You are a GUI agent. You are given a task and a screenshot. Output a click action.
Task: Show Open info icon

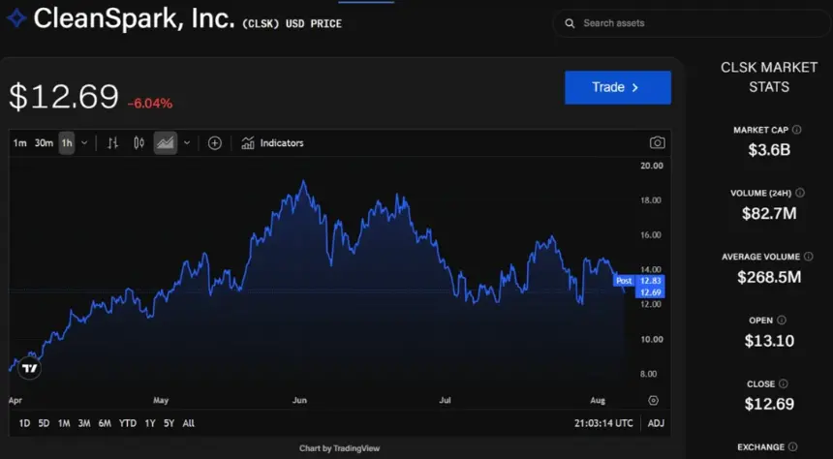point(782,321)
